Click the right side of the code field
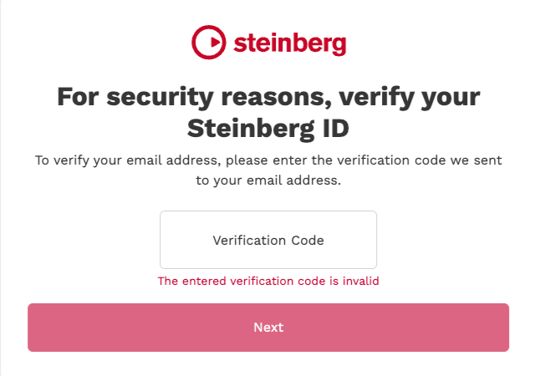The image size is (535, 376). [361, 240]
